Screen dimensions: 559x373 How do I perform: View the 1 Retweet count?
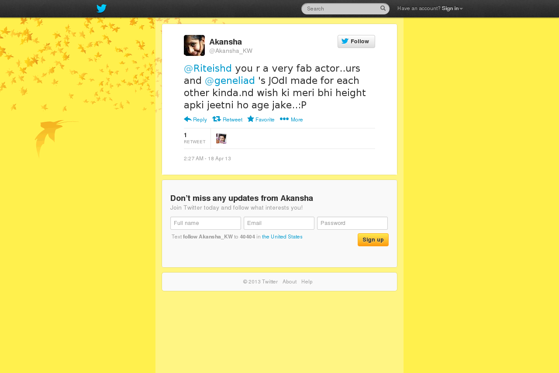tap(195, 138)
